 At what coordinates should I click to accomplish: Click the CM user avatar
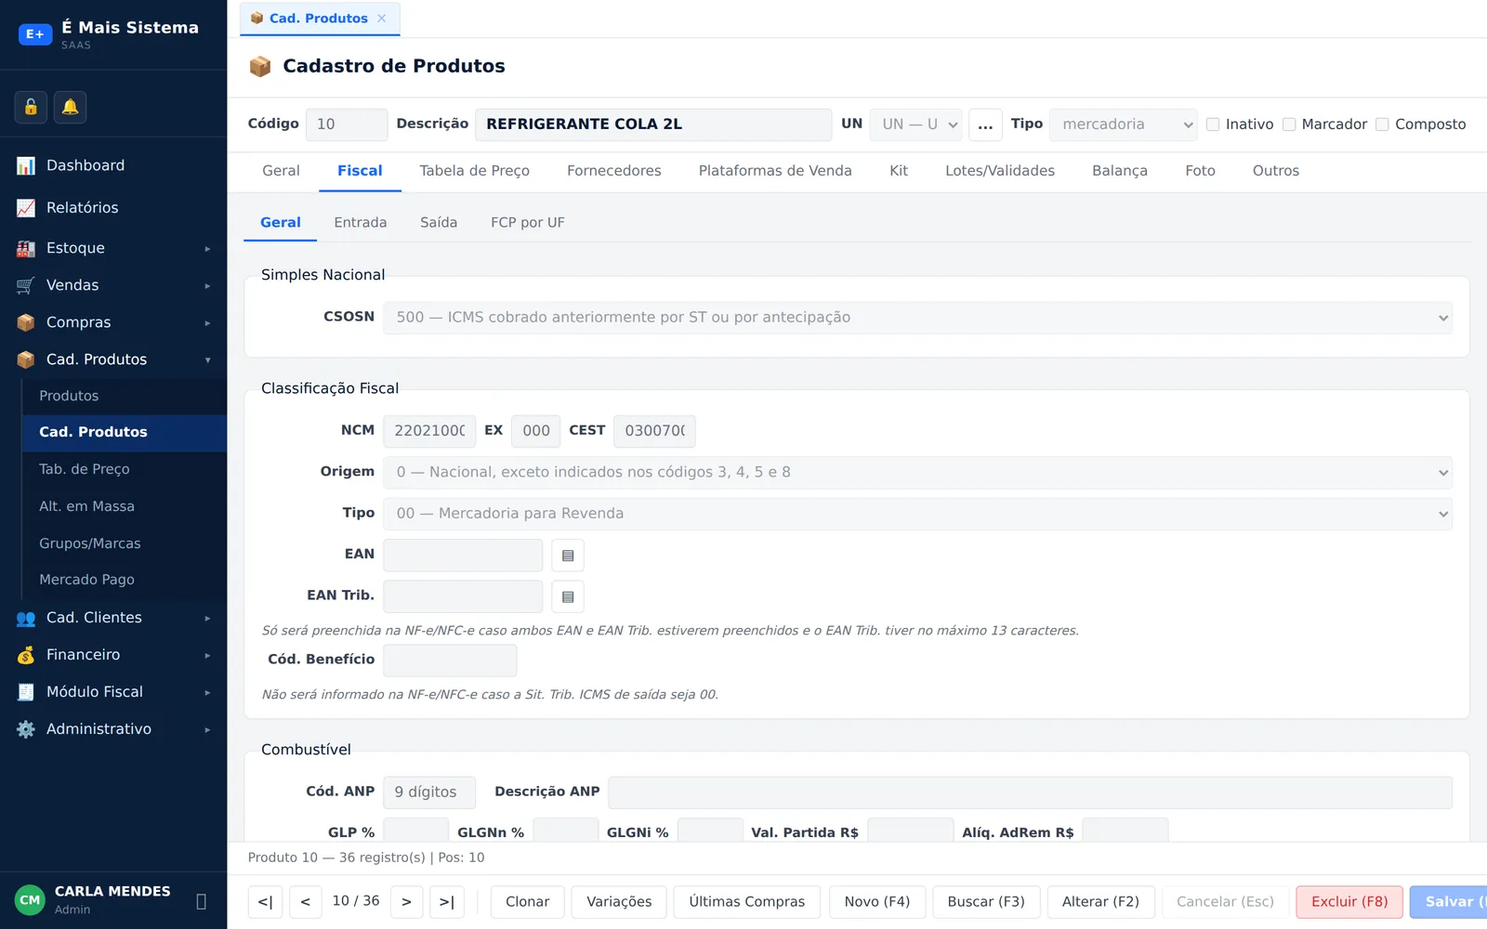(30, 900)
